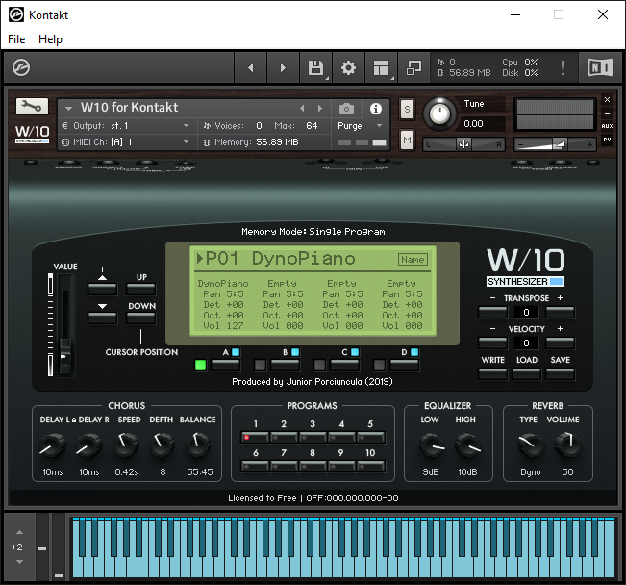The image size is (626, 585).
Task: Click the DOWN cursor button
Action: [x=141, y=318]
